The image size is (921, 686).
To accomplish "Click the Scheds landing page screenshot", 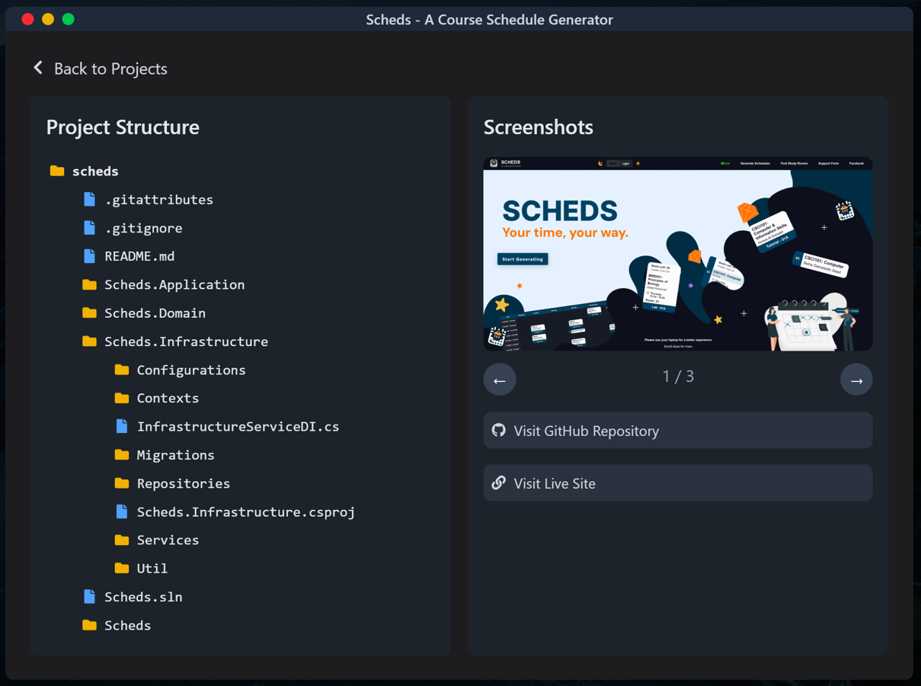I will pyautogui.click(x=678, y=254).
